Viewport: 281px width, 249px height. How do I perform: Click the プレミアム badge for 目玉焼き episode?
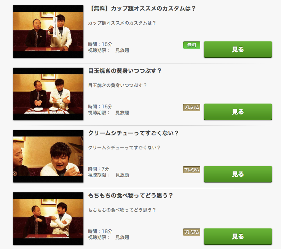tap(192, 107)
